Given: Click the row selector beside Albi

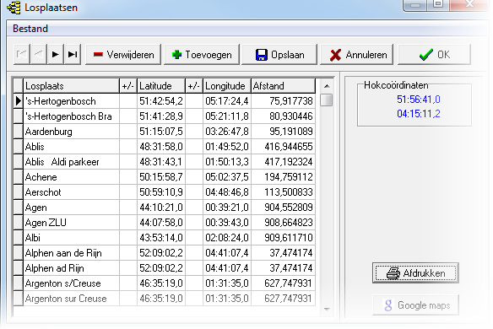Looking at the screenshot, I should pyautogui.click(x=19, y=238).
